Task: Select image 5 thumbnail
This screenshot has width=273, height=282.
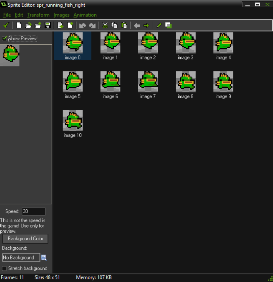Action: coord(73,82)
